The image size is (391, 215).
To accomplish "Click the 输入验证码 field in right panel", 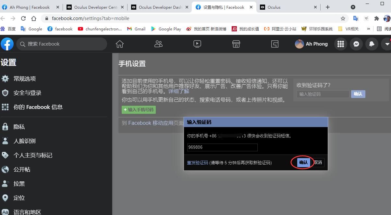I will coord(323,94).
